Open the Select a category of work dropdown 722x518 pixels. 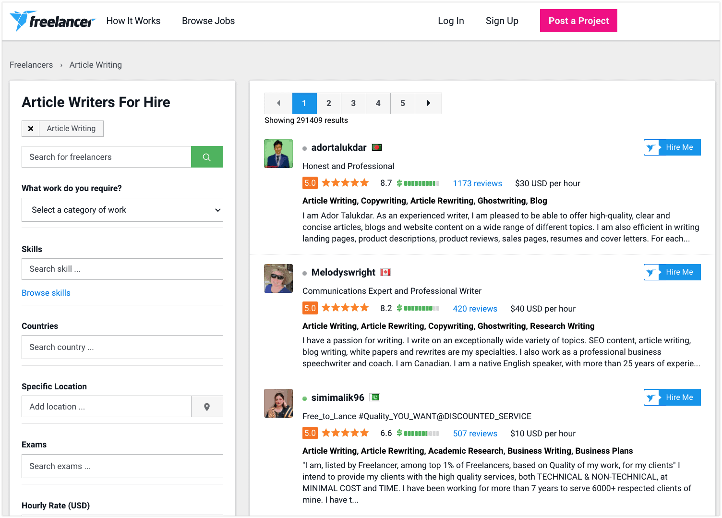pyautogui.click(x=122, y=210)
